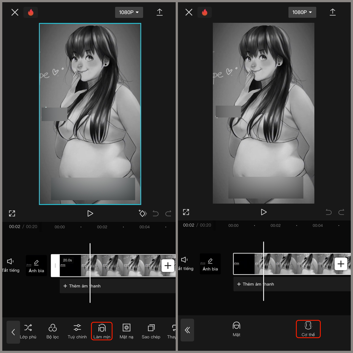Viewport: 353px width, 353px height.
Task: Collapse toolbar with double chevron, right screen
Action: pyautogui.click(x=187, y=330)
